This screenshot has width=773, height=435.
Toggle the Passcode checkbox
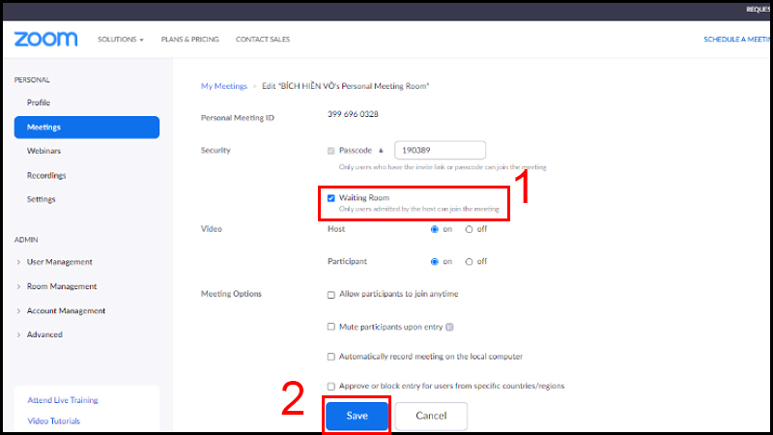point(330,151)
